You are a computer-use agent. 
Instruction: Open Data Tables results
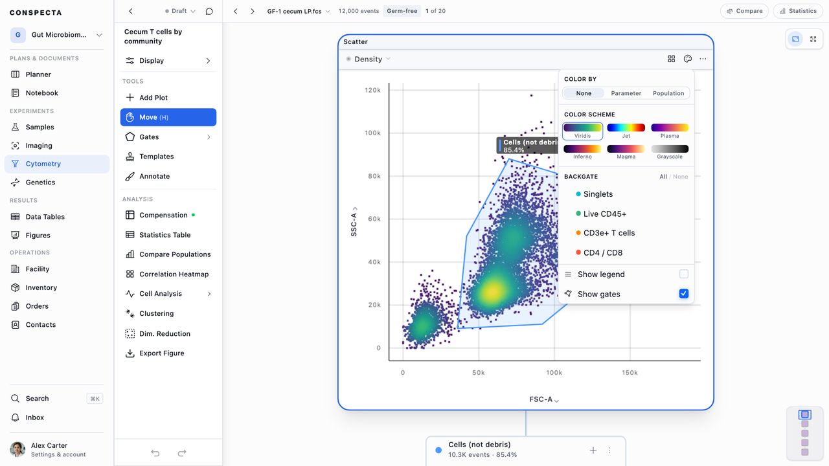(x=57, y=217)
